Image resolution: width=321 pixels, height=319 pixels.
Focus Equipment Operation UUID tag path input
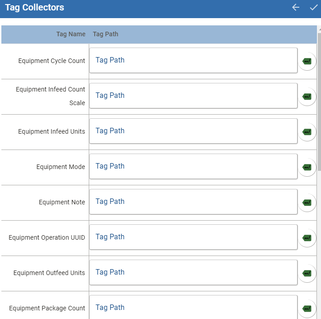click(x=193, y=237)
